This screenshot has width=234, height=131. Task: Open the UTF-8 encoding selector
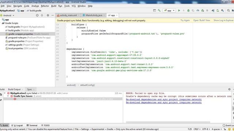pos(206,129)
